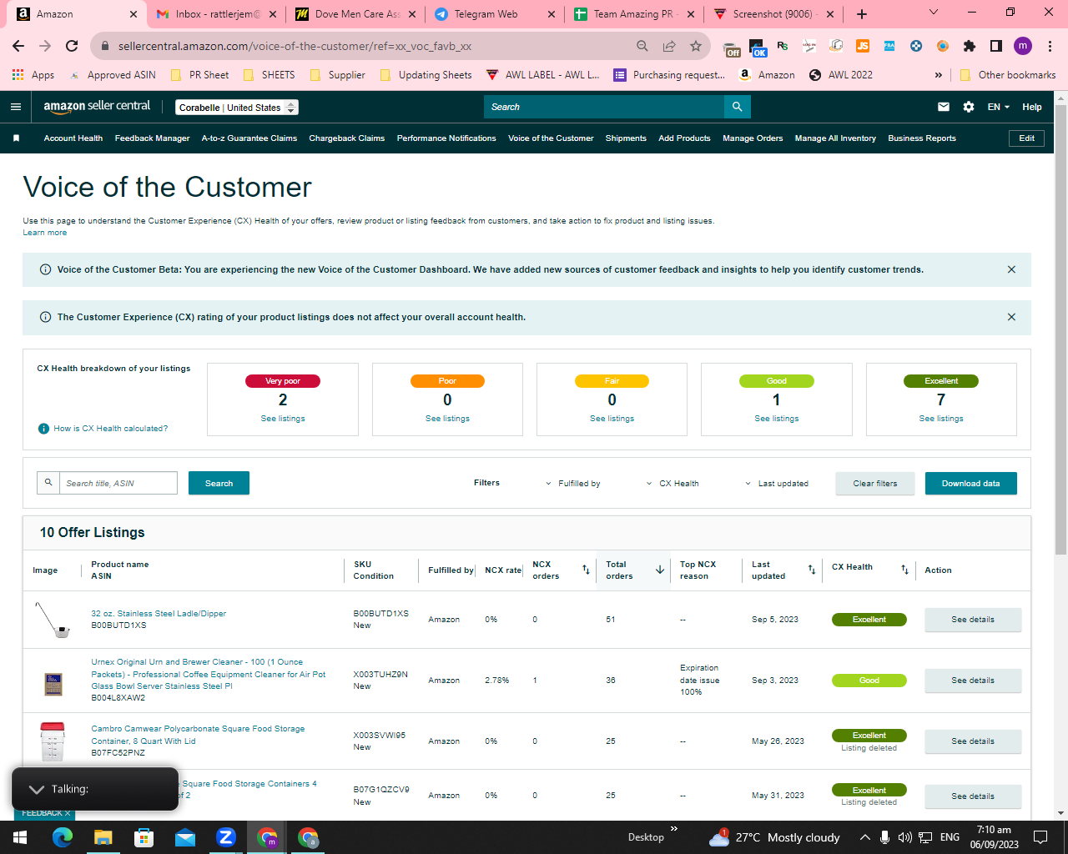This screenshot has height=854, width=1068.
Task: Open Performance Notifications
Action: click(x=446, y=138)
